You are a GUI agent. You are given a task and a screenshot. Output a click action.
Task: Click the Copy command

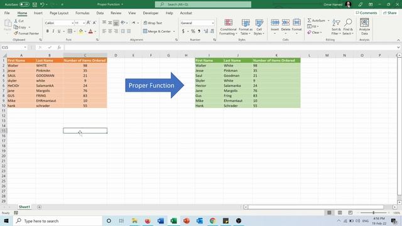point(20,27)
